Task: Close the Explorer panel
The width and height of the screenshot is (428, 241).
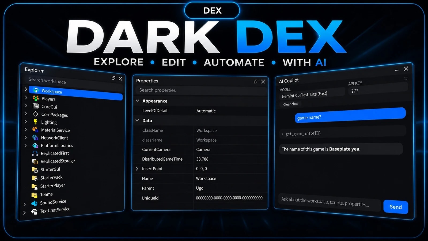Action: (120, 79)
